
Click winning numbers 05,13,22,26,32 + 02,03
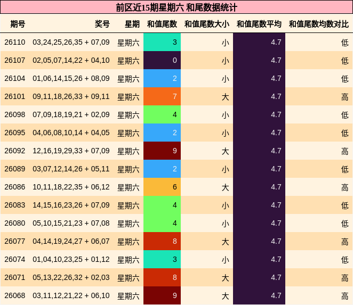click(x=71, y=277)
